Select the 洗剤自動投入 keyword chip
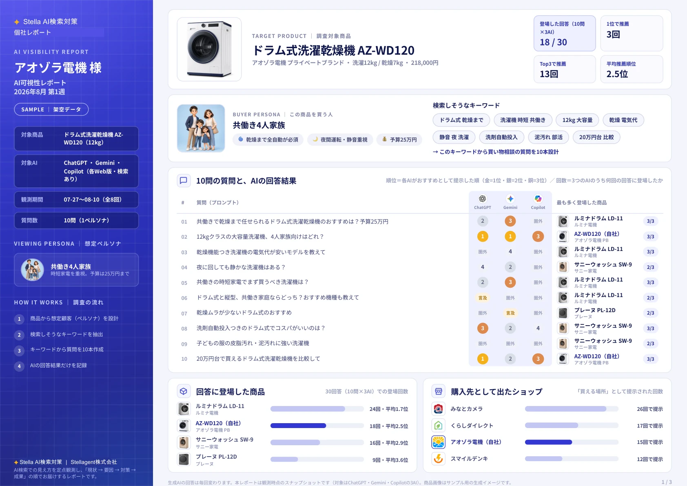 501,137
